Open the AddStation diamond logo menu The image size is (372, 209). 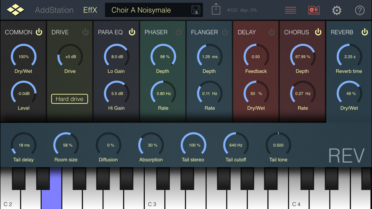point(15,10)
